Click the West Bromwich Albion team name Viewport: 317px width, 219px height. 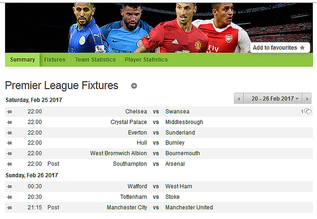(x=118, y=153)
